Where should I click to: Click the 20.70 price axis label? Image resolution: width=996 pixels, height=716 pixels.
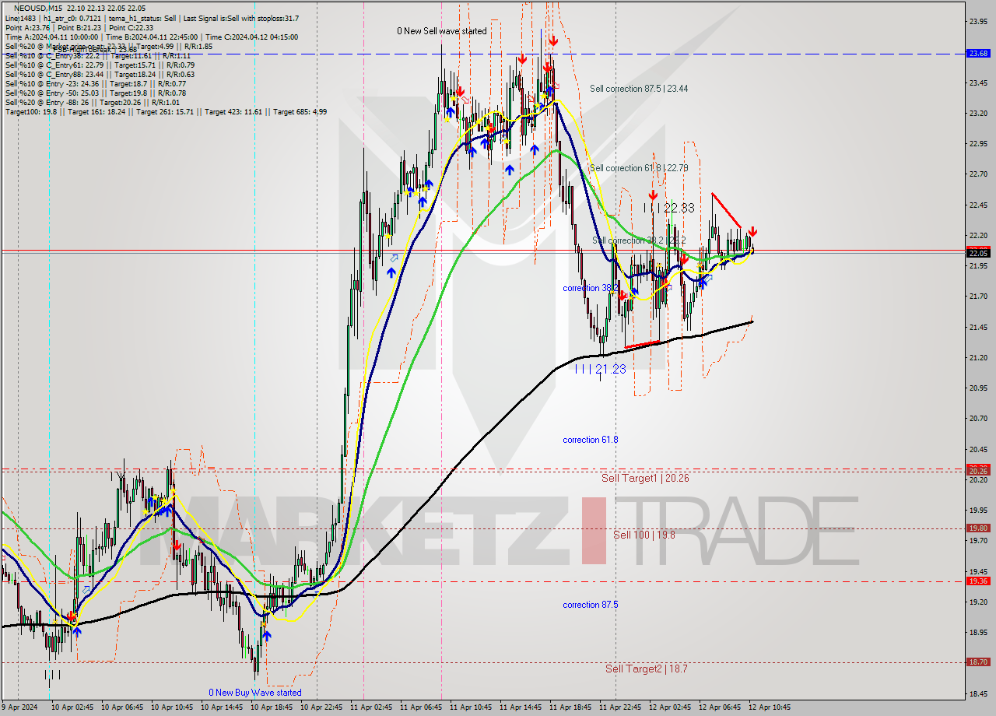(x=978, y=419)
